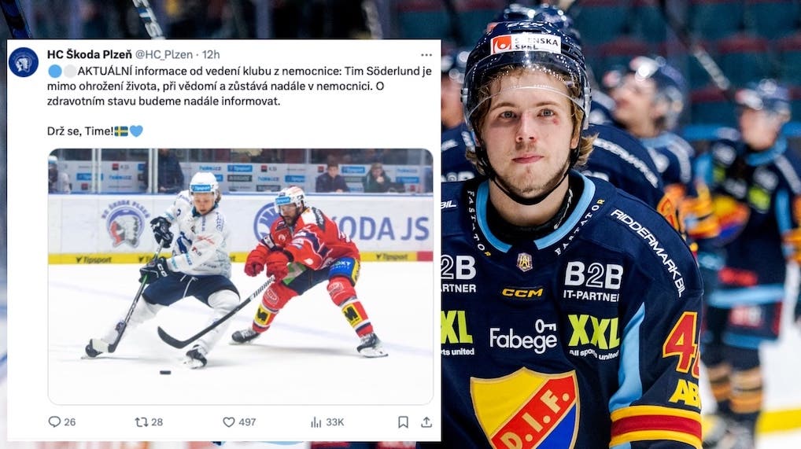Click the share upload arrow icon

tap(426, 422)
